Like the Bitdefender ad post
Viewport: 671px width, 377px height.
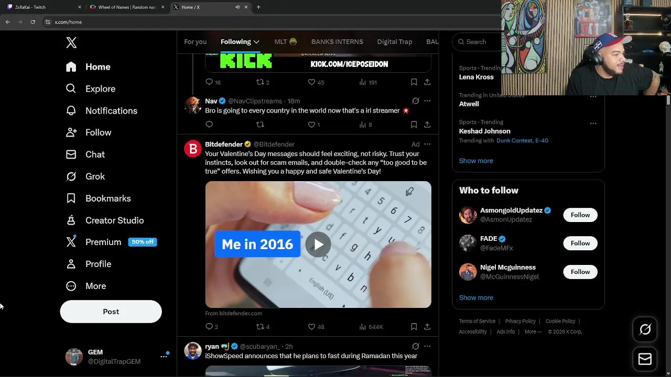click(316, 327)
